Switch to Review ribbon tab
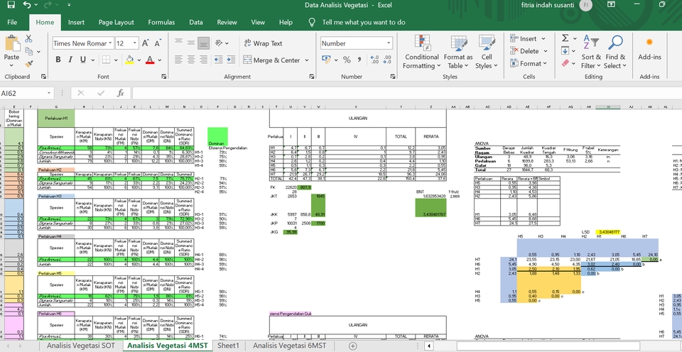The width and height of the screenshot is (682, 352). [x=227, y=22]
